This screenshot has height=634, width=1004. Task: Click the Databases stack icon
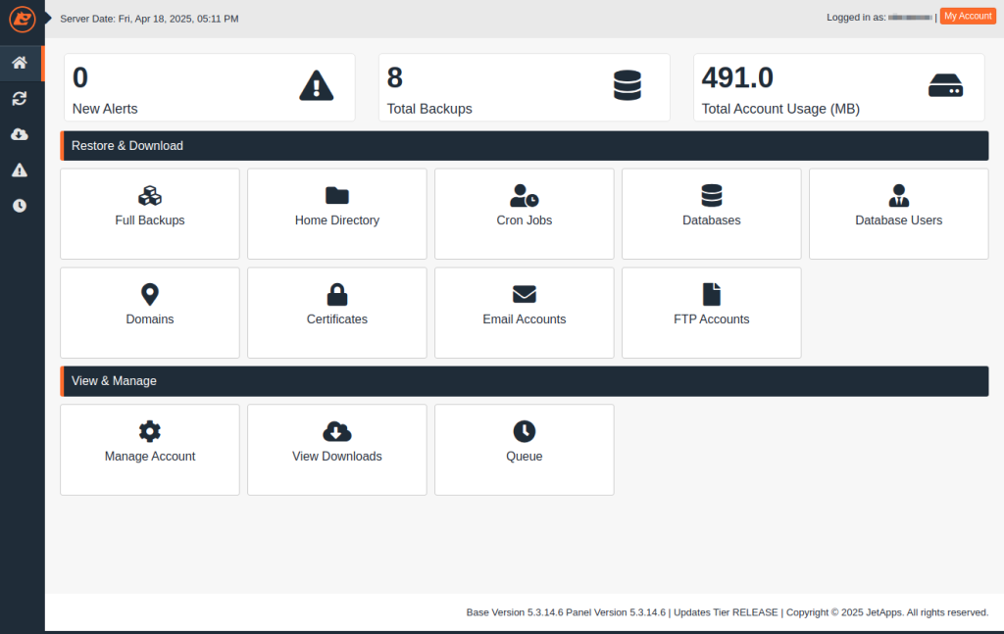point(712,196)
